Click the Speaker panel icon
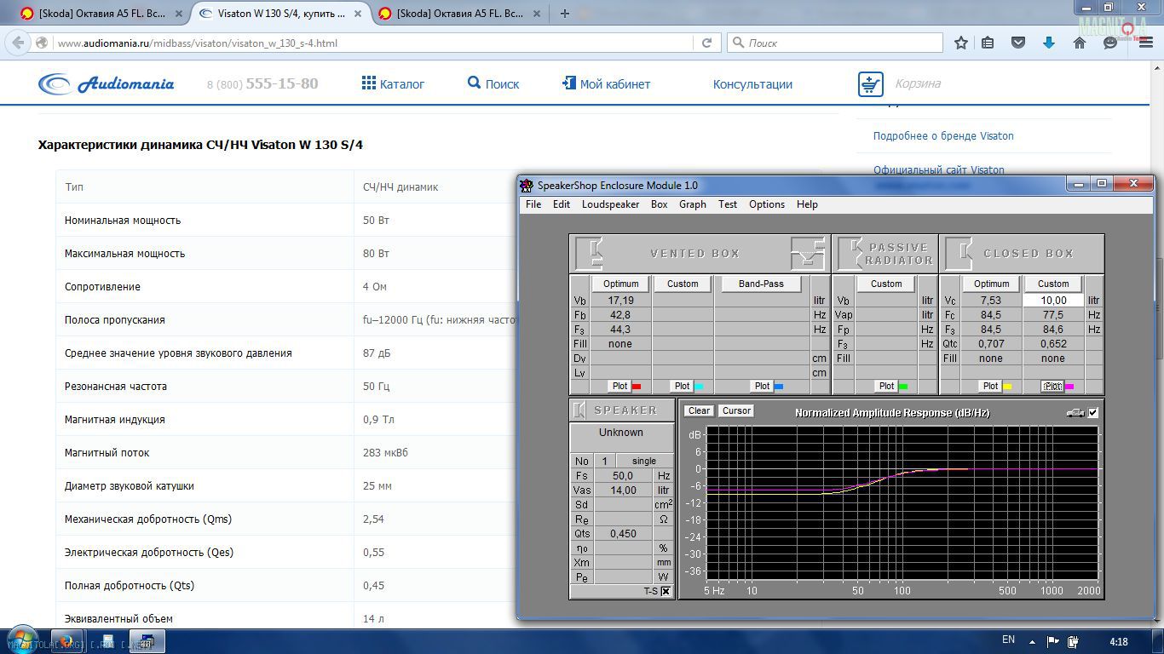 tap(579, 410)
